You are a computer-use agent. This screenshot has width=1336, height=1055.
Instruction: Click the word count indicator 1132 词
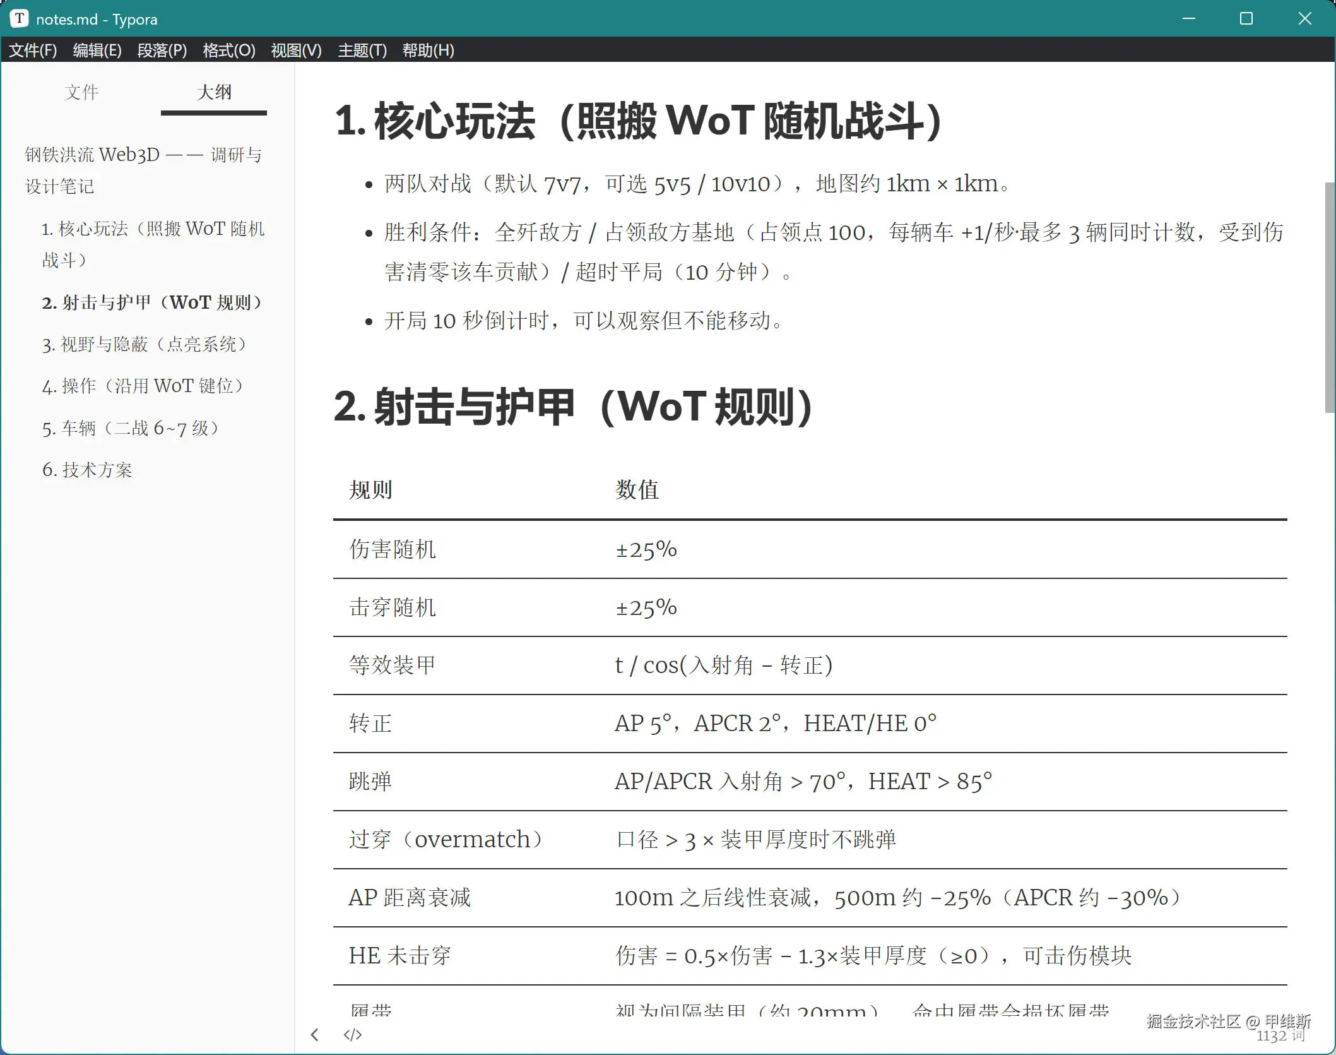tap(1280, 1036)
